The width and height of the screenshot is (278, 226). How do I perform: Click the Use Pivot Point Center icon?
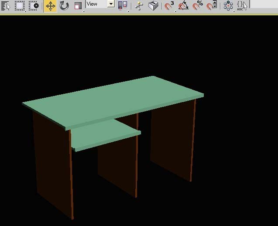(x=123, y=6)
